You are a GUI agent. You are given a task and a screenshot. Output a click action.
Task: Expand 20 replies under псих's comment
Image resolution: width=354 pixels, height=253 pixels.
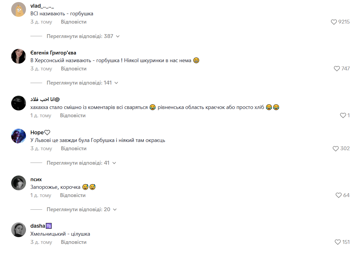tap(82, 209)
